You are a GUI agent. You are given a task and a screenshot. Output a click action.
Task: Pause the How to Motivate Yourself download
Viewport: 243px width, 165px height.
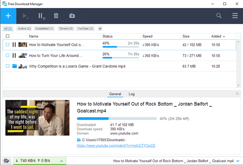(14, 45)
